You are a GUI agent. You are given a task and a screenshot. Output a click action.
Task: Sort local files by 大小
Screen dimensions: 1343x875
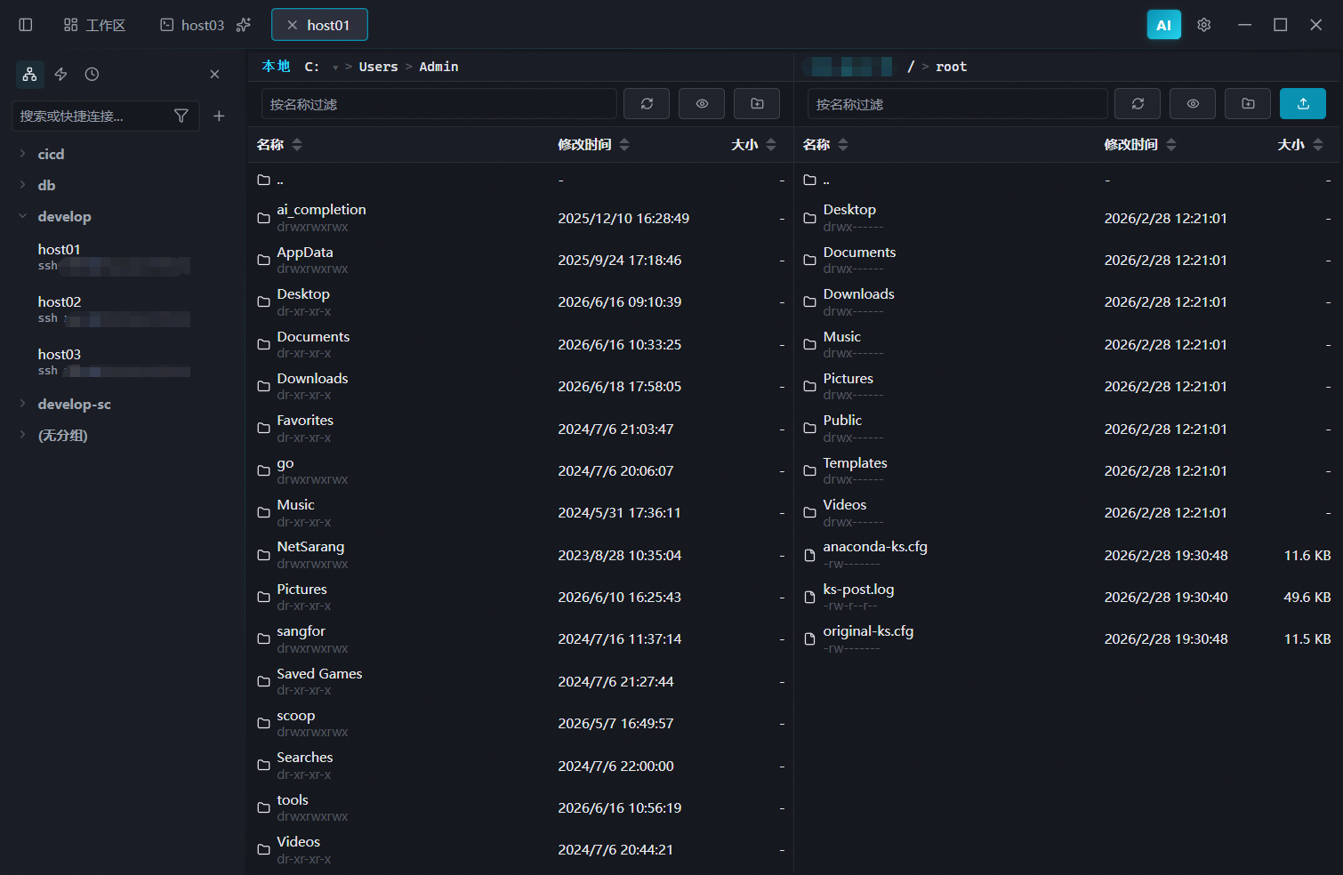pos(753,144)
